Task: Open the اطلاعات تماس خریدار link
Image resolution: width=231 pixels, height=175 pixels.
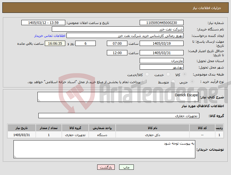Action: pyautogui.click(x=50, y=36)
